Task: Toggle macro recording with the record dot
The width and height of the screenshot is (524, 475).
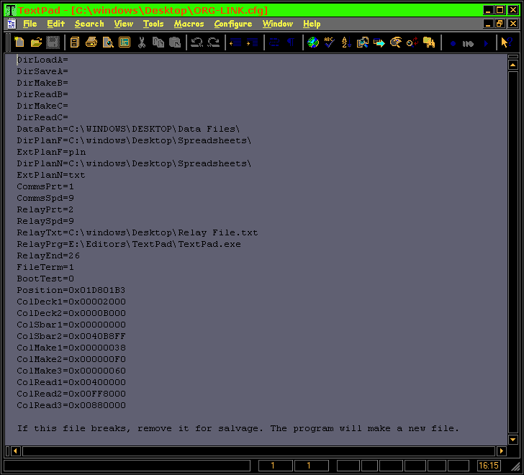Action: click(x=453, y=42)
